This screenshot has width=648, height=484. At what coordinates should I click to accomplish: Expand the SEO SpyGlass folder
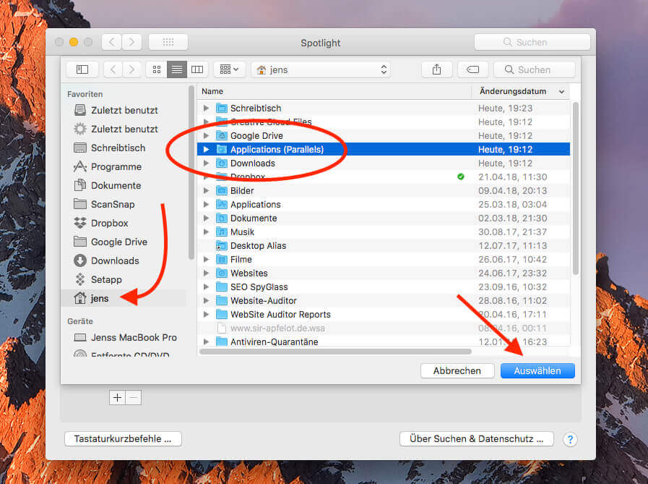[x=206, y=287]
